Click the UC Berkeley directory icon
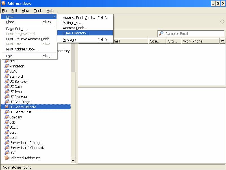Viewport: 226px width, 170px height. pos(6,81)
